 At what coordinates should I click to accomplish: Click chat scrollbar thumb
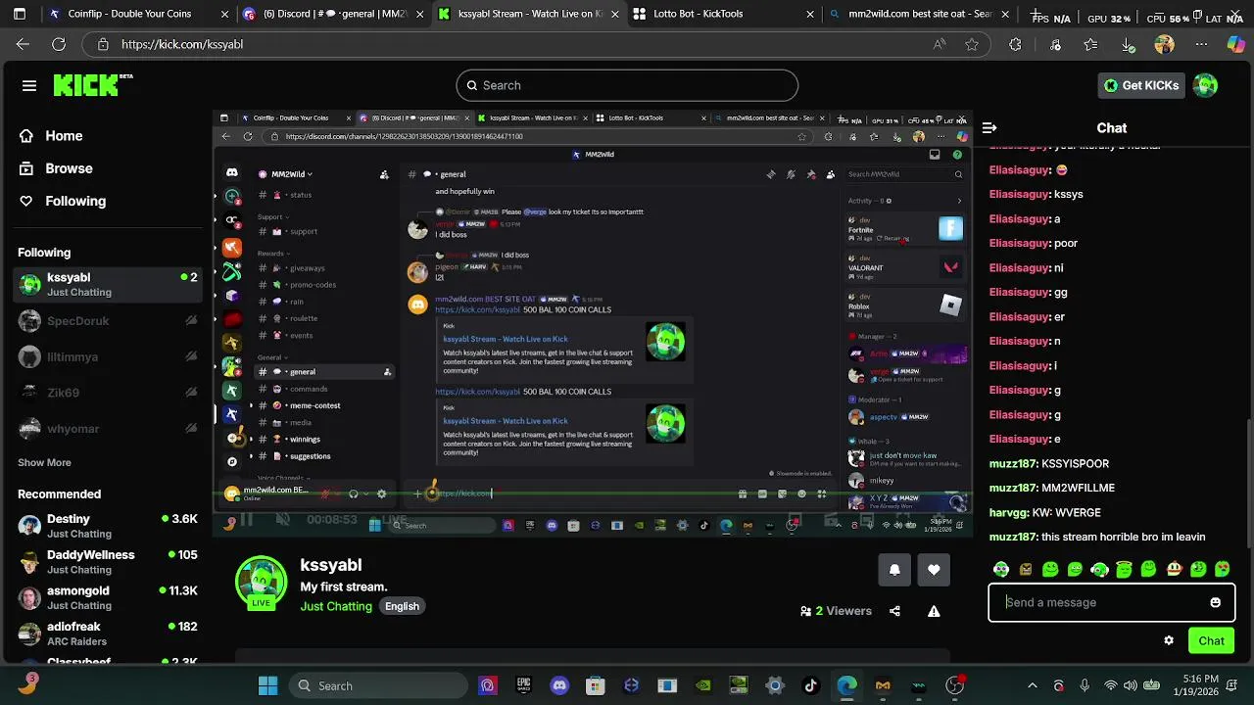[1249, 485]
